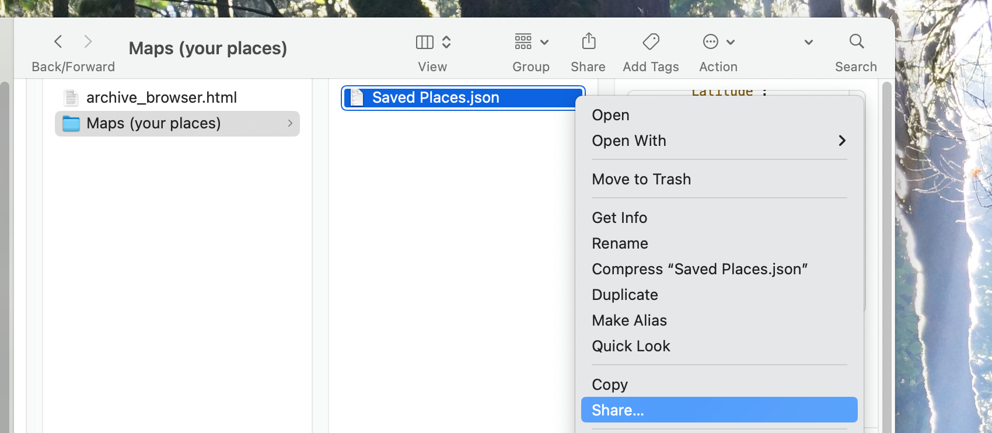The width and height of the screenshot is (992, 433).
Task: Select the Column View icon
Action: coord(425,41)
